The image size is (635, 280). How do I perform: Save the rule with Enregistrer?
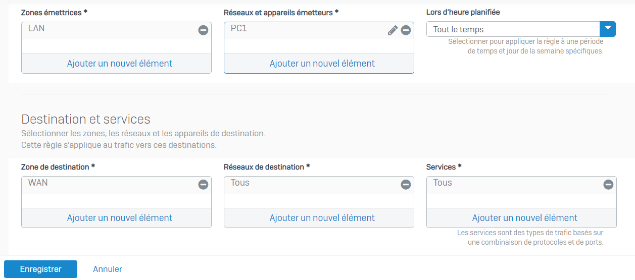point(40,269)
